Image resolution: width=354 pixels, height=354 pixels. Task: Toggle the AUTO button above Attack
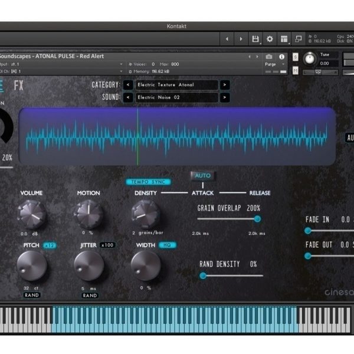coord(203,176)
